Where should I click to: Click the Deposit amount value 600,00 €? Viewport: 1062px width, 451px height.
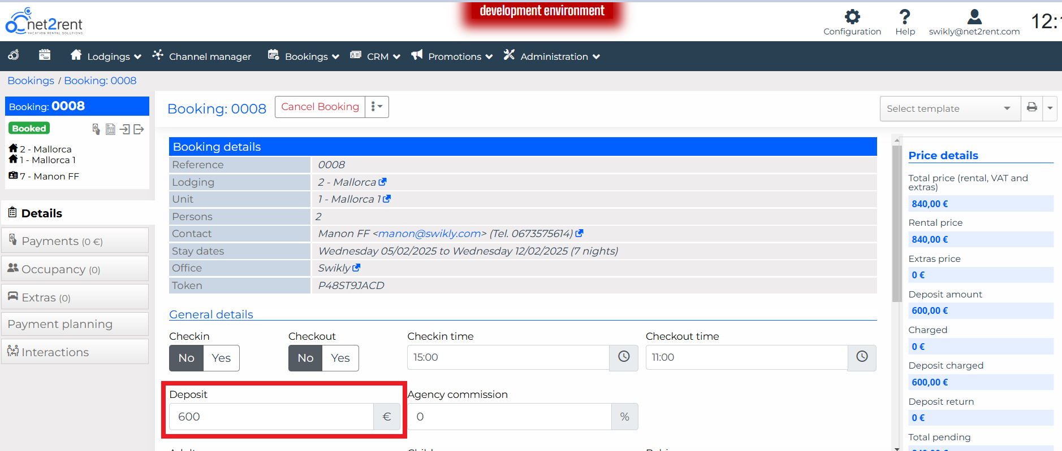[930, 310]
